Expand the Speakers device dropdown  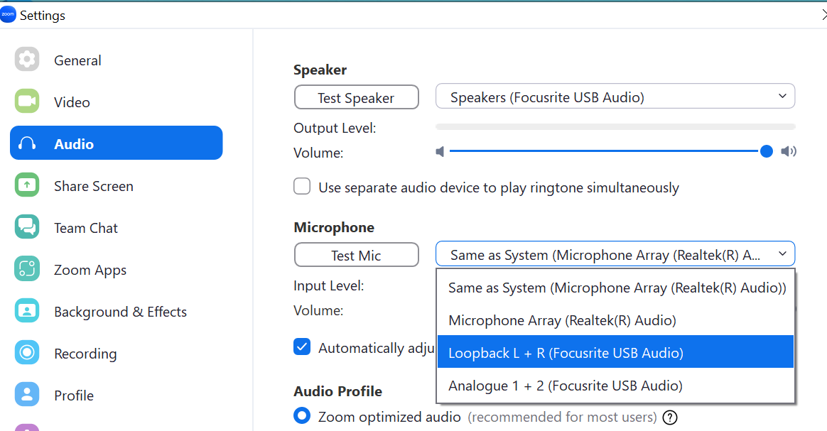(x=615, y=97)
